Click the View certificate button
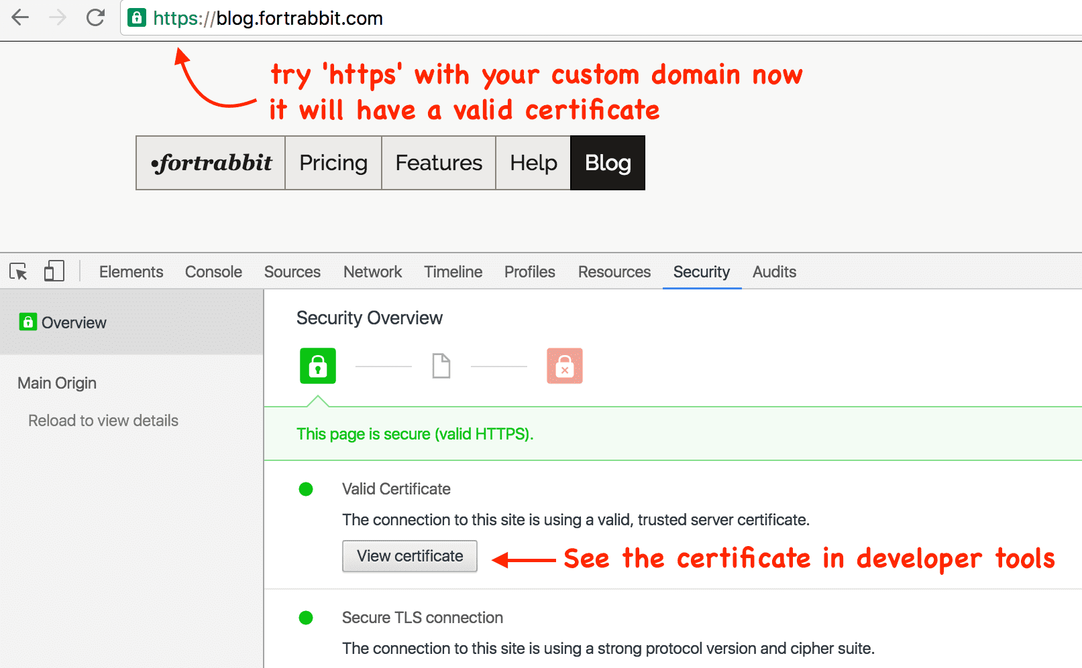The image size is (1082, 668). pyautogui.click(x=409, y=556)
